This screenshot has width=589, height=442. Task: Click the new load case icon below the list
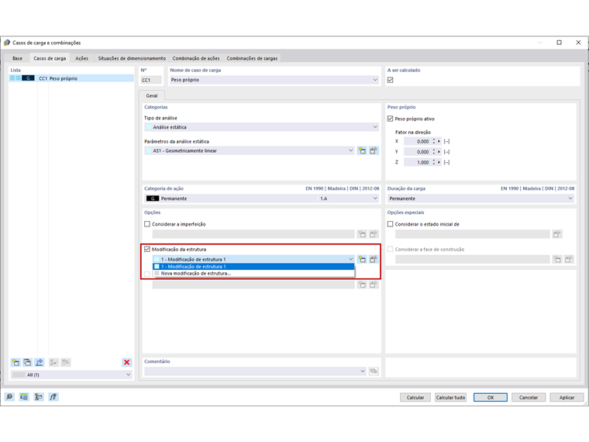pyautogui.click(x=15, y=362)
